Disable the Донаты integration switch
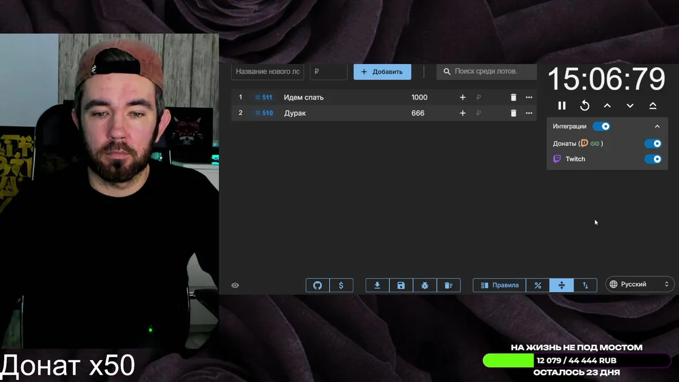Viewport: 679px width, 382px height. [x=653, y=143]
